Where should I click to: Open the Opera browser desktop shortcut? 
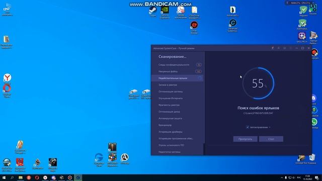point(7,90)
